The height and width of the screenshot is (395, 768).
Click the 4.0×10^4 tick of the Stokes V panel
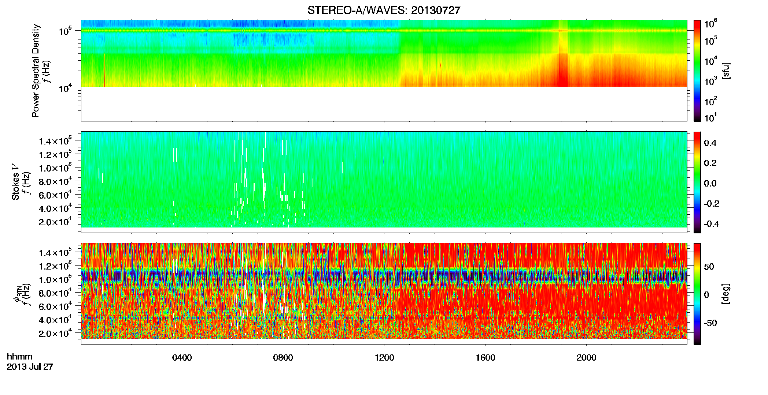55,208
